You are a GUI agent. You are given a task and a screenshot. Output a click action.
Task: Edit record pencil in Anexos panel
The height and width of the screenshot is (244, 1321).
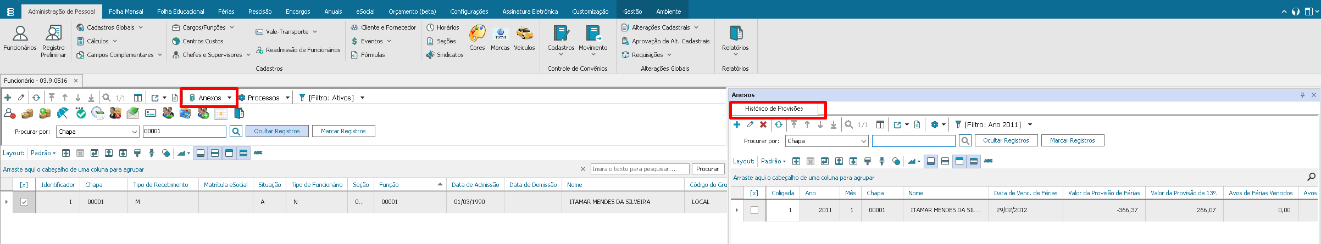point(750,124)
